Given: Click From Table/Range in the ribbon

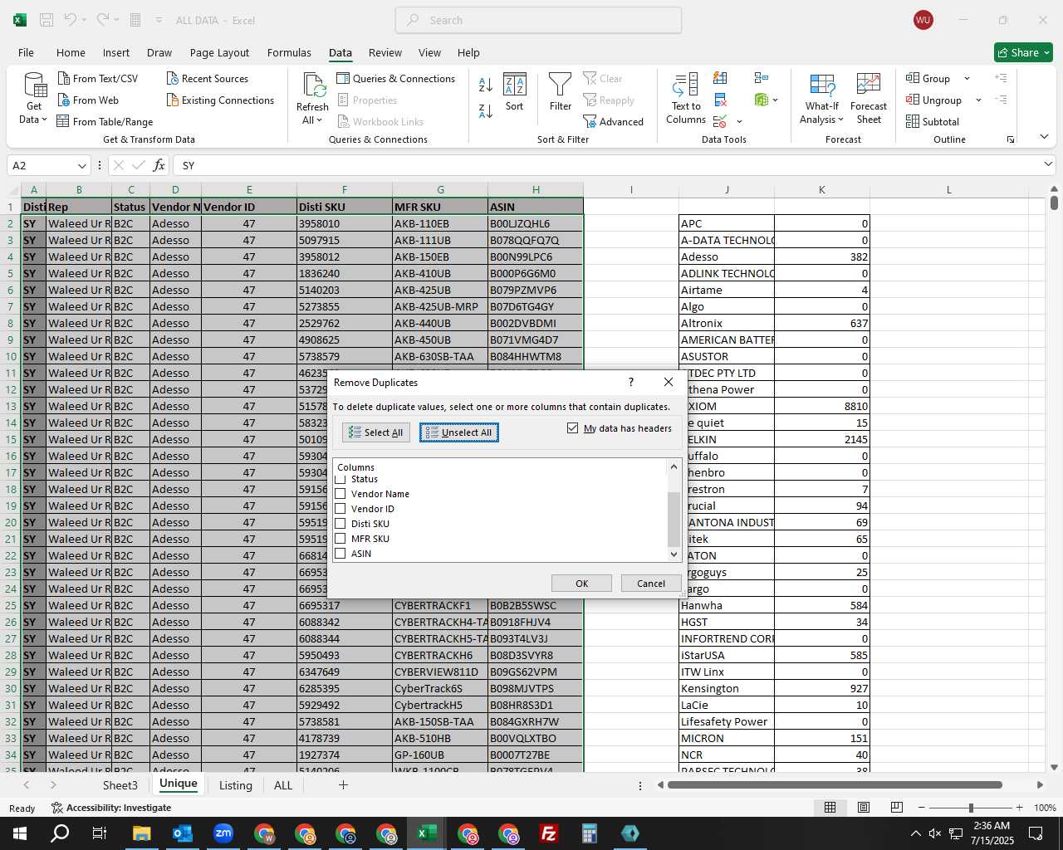Looking at the screenshot, I should point(105,121).
